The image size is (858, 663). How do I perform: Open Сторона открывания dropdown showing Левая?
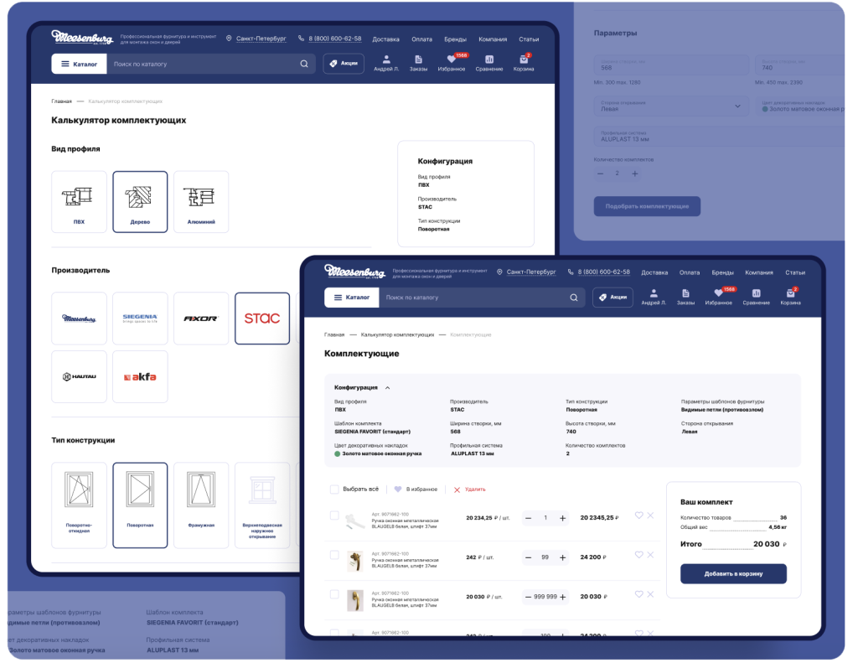(671, 106)
